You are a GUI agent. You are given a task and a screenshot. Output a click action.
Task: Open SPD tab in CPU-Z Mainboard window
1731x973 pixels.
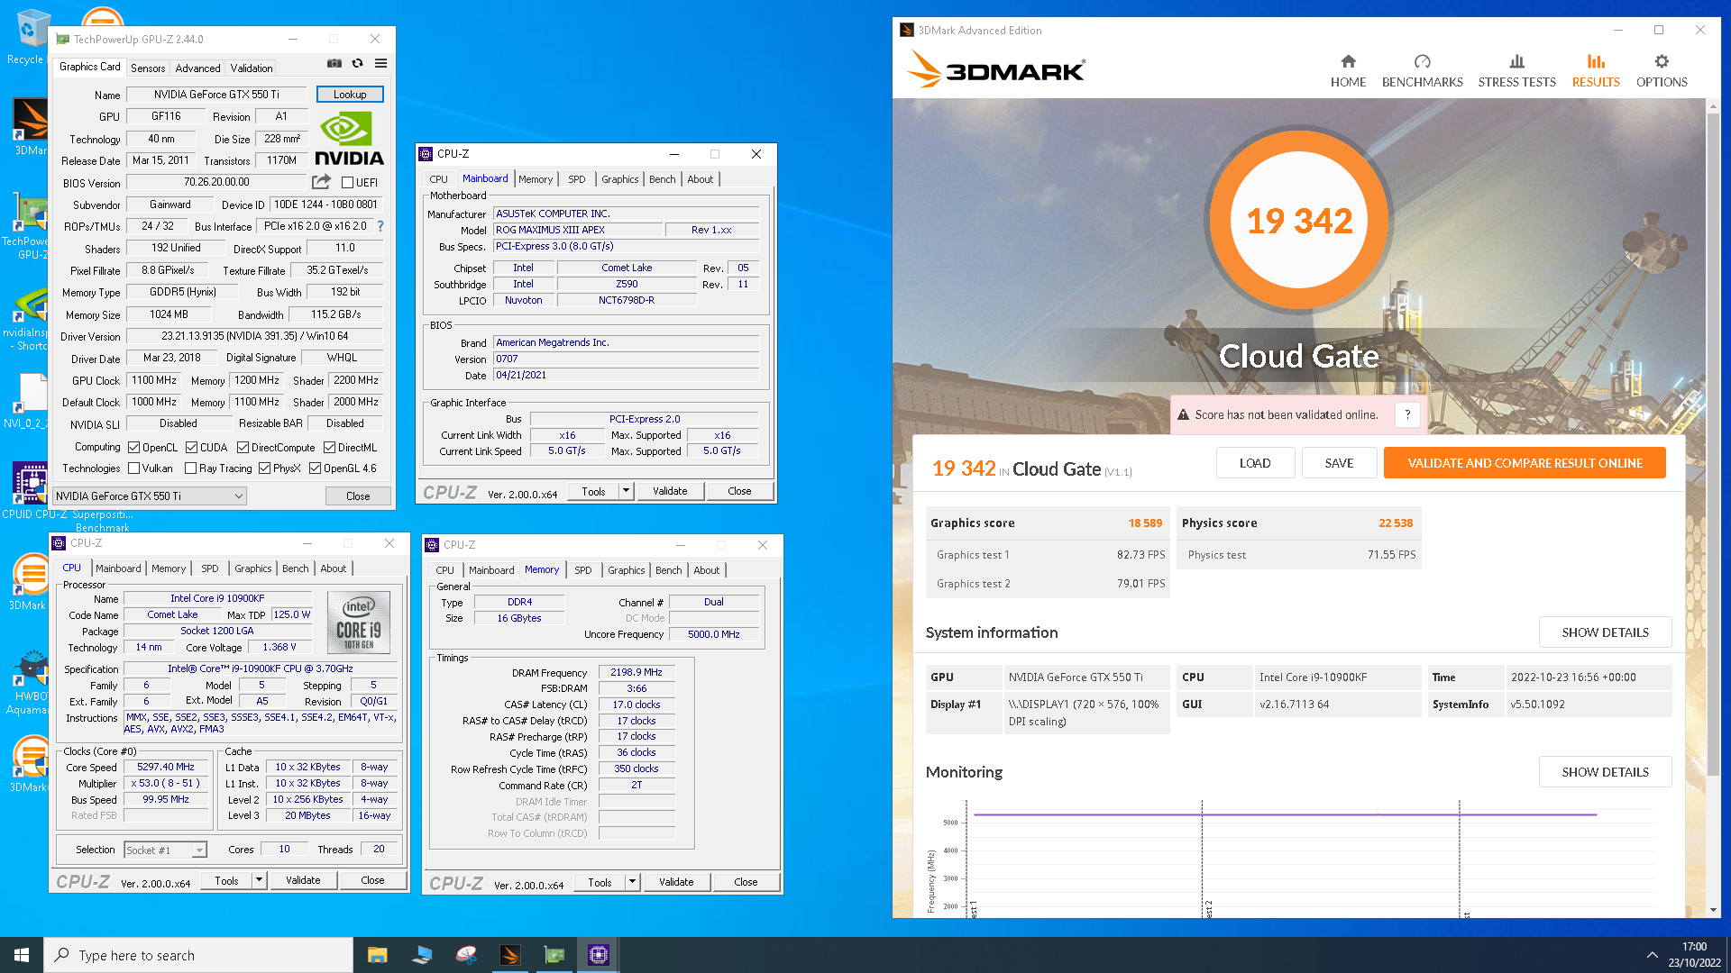[x=577, y=179]
